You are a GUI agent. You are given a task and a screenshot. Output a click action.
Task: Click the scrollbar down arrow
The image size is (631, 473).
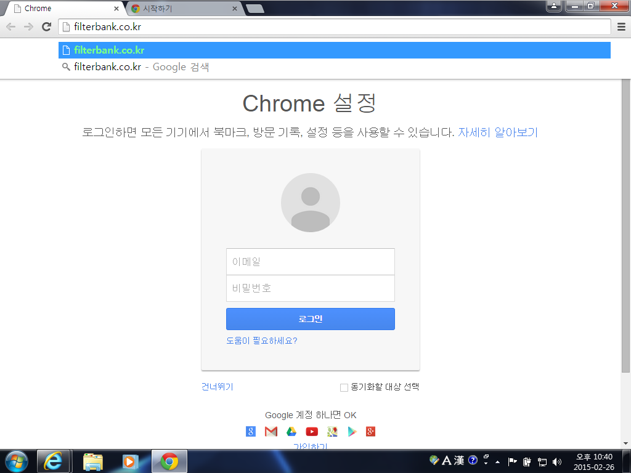tap(625, 443)
